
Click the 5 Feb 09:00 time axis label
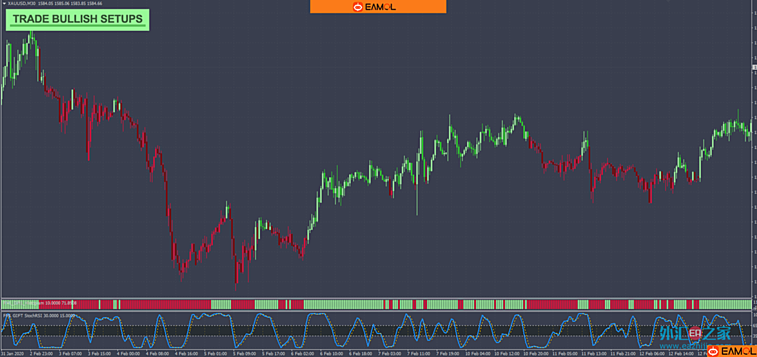point(244,353)
